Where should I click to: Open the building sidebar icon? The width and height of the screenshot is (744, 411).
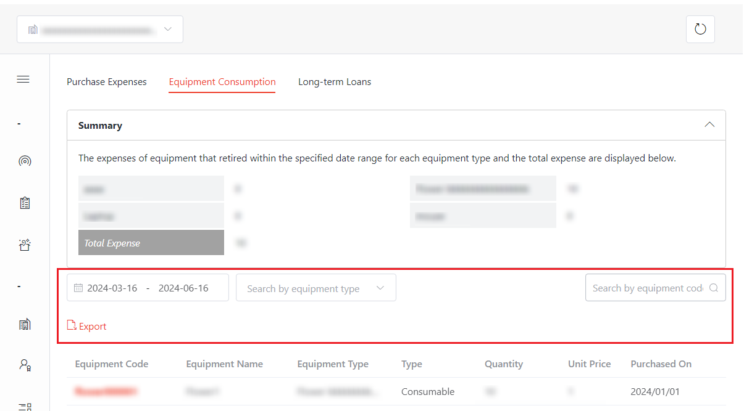pos(25,324)
